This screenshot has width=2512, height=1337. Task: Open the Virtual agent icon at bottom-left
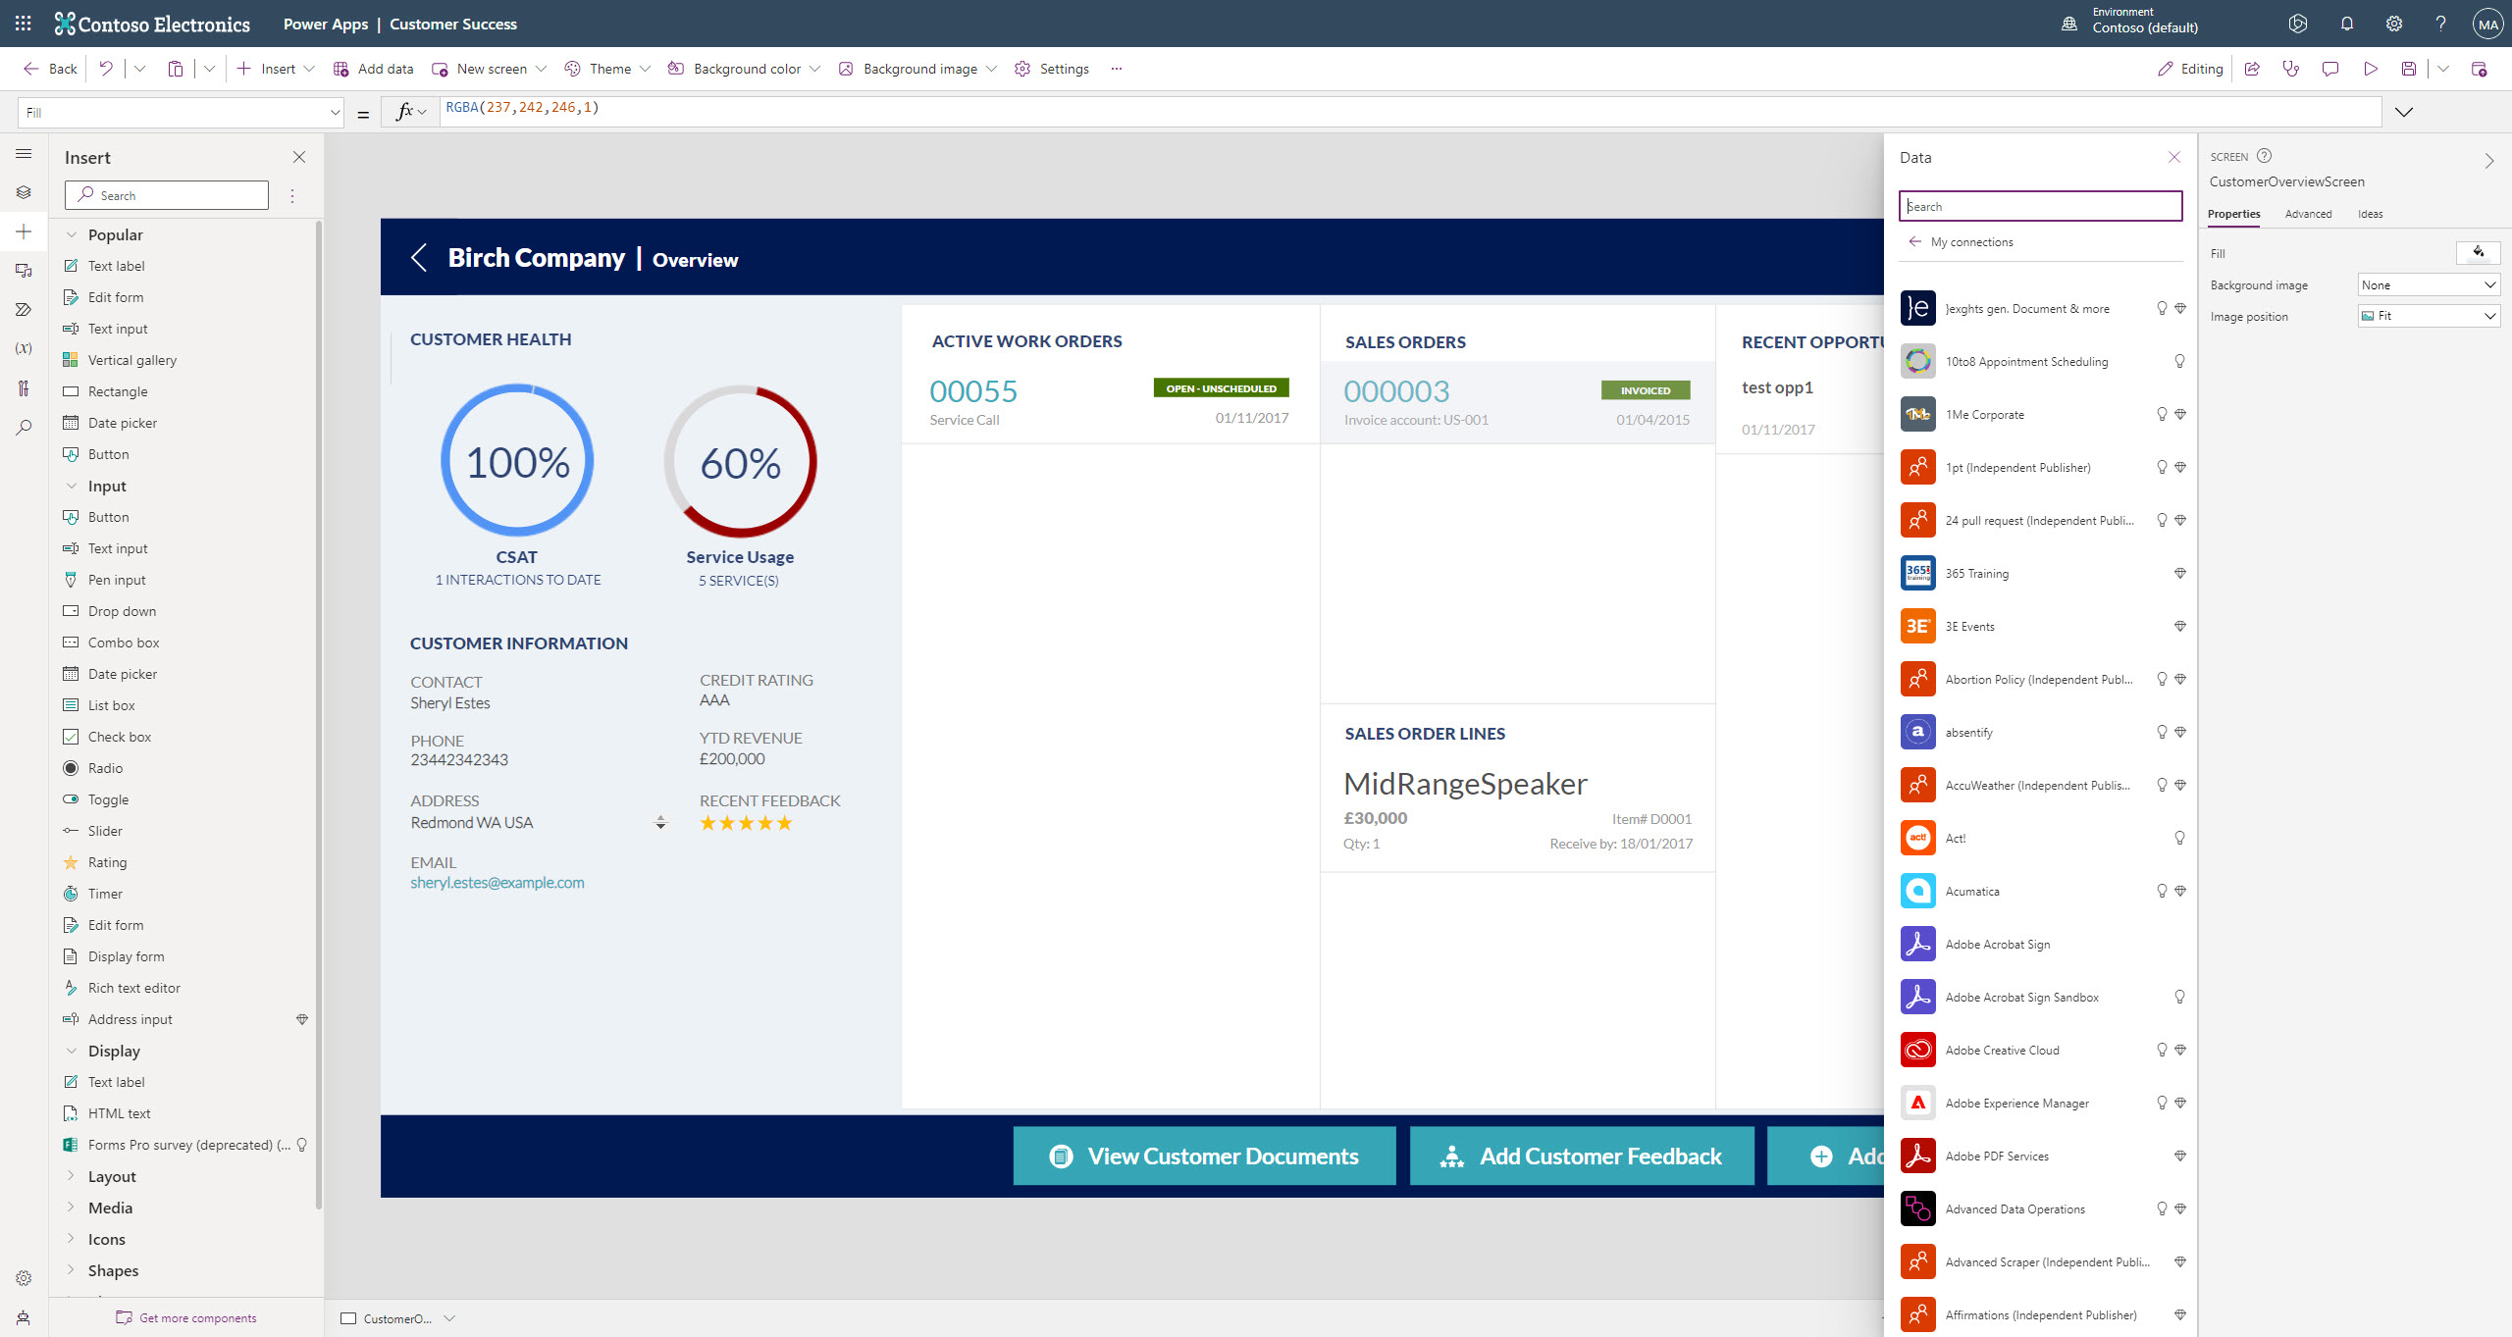pos(24,1317)
